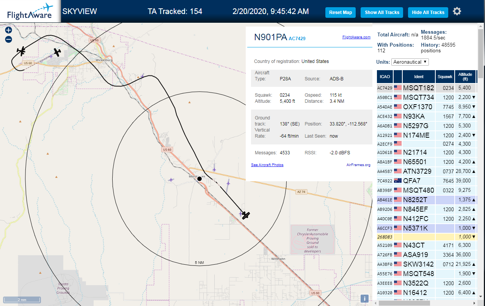Click Hide All Tracks
The width and height of the screenshot is (485, 306).
coord(428,13)
